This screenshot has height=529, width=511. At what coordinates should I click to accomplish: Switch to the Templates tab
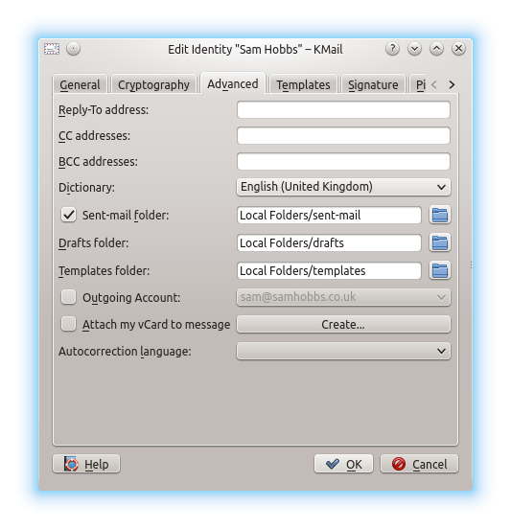303,84
